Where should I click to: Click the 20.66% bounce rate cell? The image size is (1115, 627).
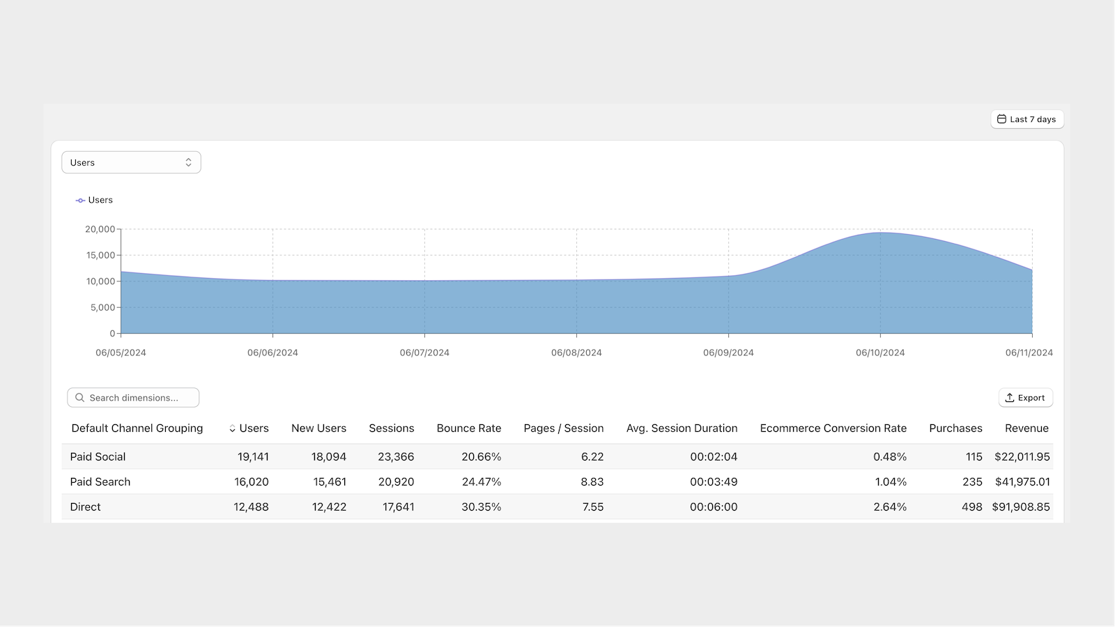pyautogui.click(x=482, y=457)
